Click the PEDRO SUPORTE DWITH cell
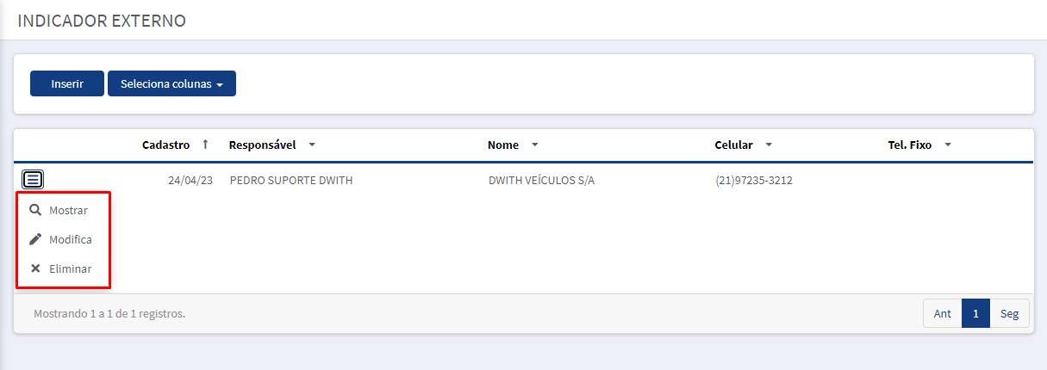1047x370 pixels. coord(291,181)
